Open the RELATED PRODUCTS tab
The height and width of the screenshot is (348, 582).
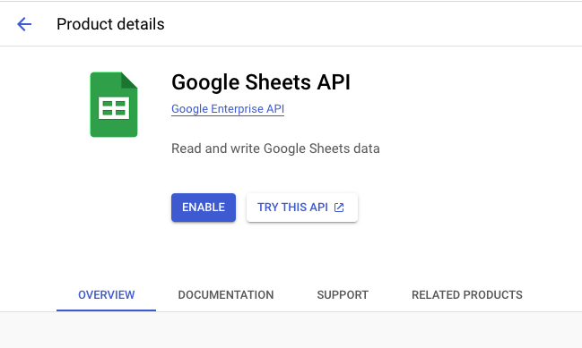467,294
